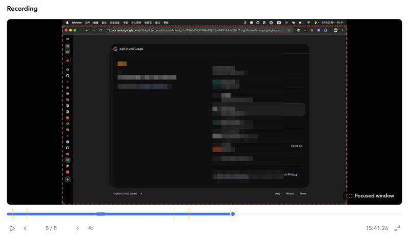Bookmark the page with the star icon
This screenshot has height=241, width=410.
(x=289, y=30)
